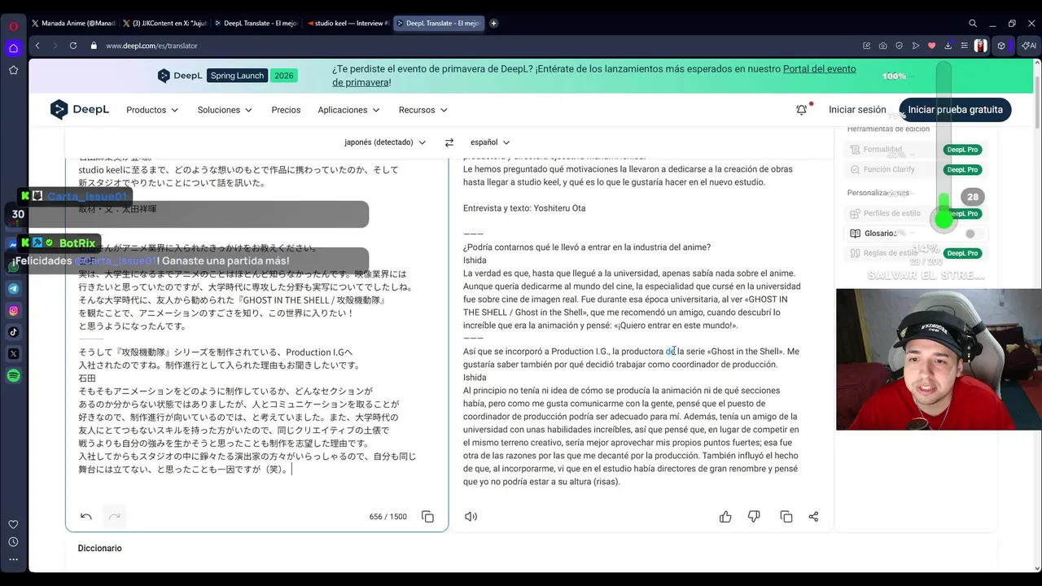Swap source and target languages
The image size is (1042, 586).
pyautogui.click(x=449, y=142)
